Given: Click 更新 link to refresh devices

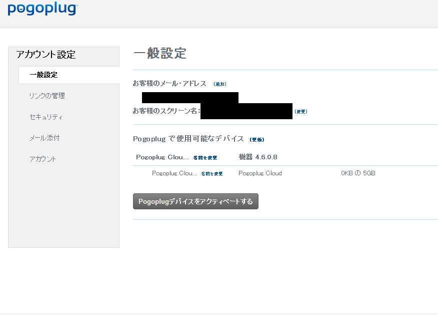Looking at the screenshot, I should [256, 140].
